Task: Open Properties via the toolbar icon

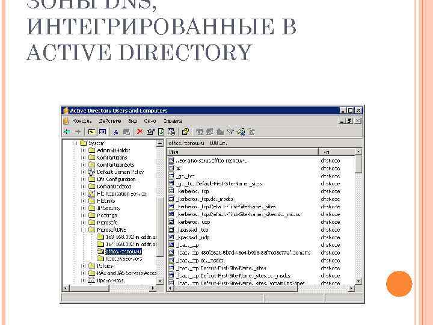Action: (x=150, y=132)
